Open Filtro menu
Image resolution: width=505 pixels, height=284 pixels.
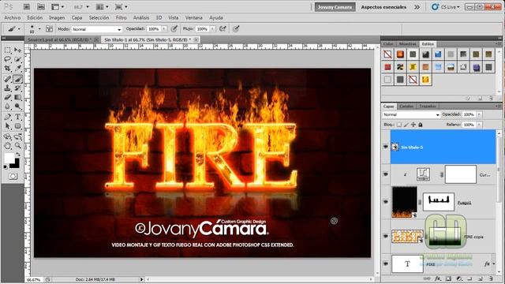point(121,17)
